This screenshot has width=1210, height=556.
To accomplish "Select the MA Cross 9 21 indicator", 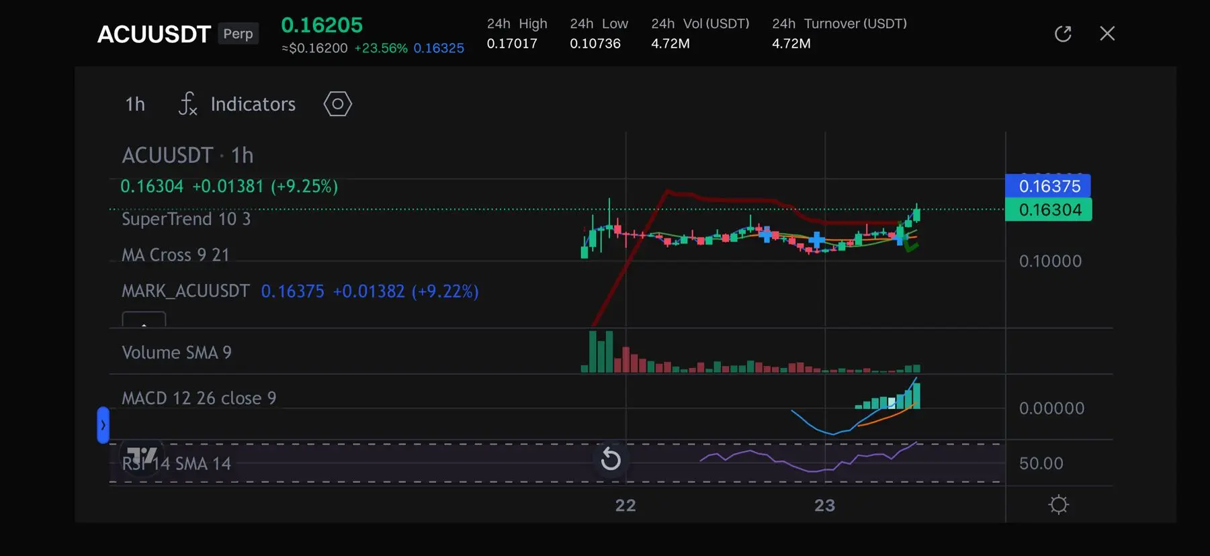I will [x=175, y=255].
